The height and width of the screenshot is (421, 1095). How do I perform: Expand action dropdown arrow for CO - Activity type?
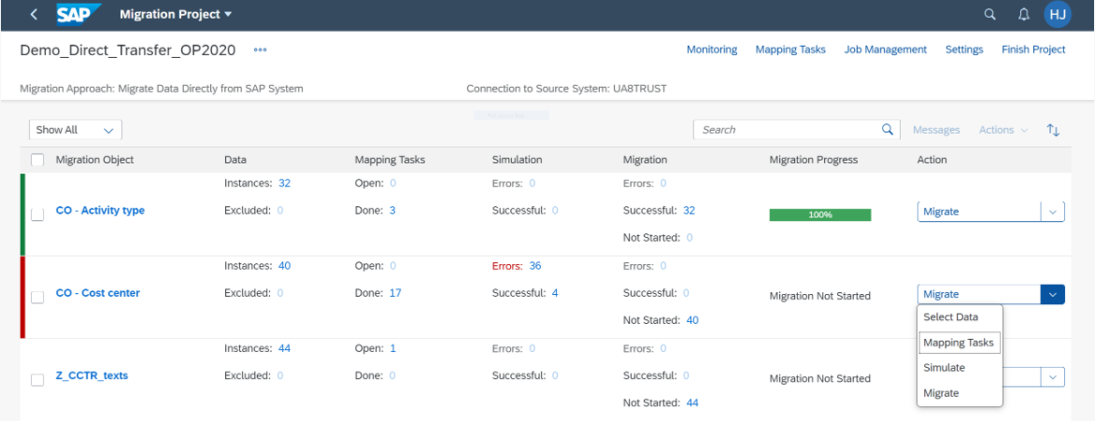(1053, 212)
